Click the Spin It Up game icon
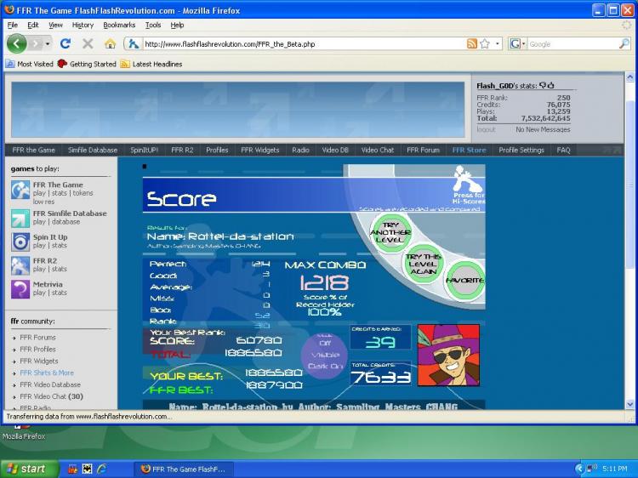 pyautogui.click(x=20, y=242)
